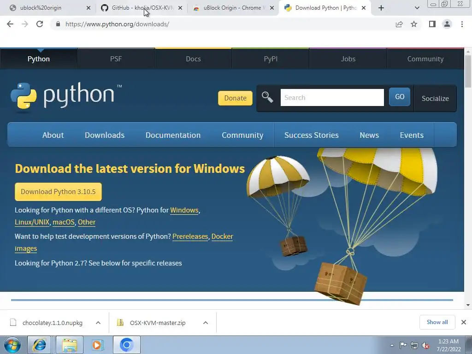Image resolution: width=472 pixels, height=354 pixels.
Task: Open the Chrome profile avatar
Action: coord(447,24)
